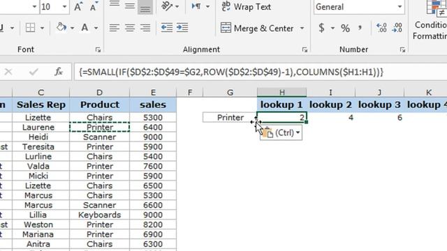Toggle Wrap Text
Viewport: 447px width, 251px height.
click(x=247, y=6)
